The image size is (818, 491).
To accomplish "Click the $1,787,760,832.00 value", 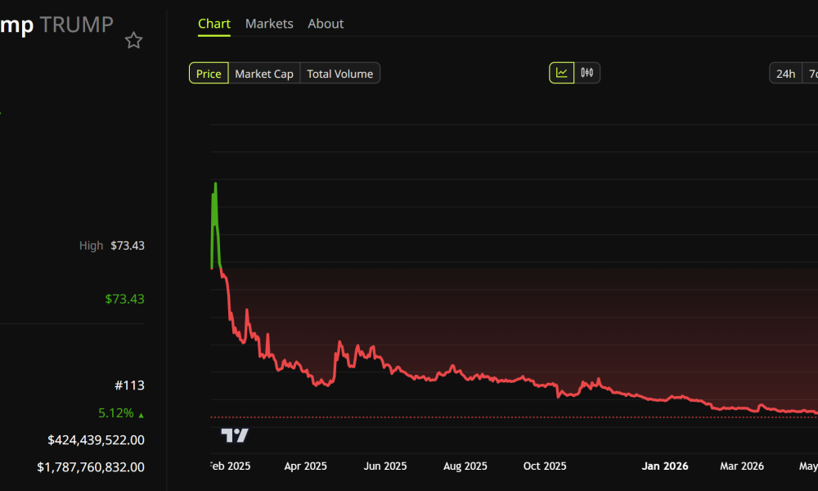I will tap(91, 467).
